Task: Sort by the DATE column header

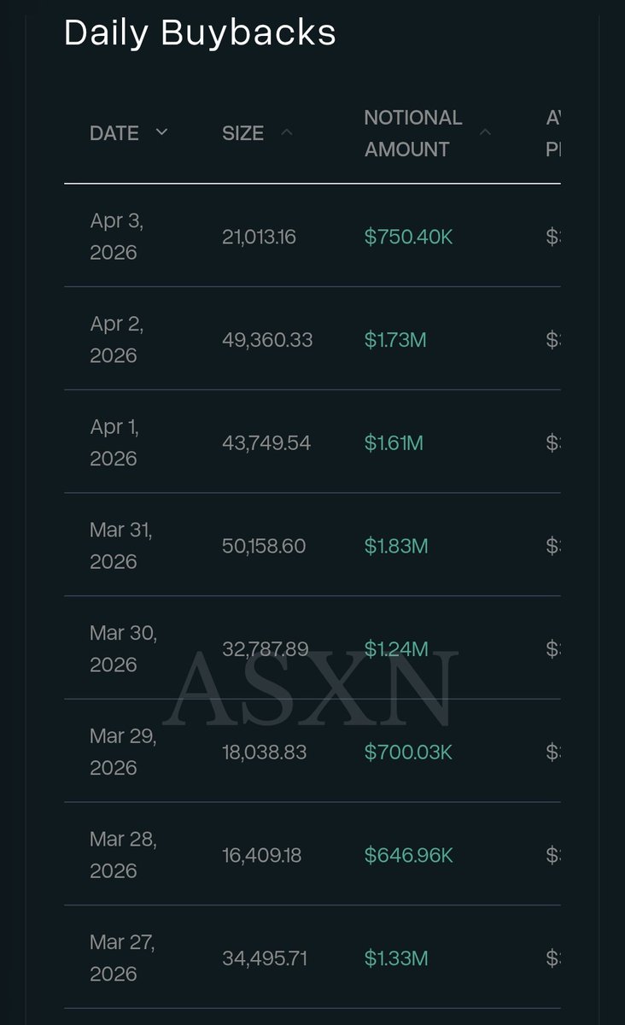Action: pos(114,133)
